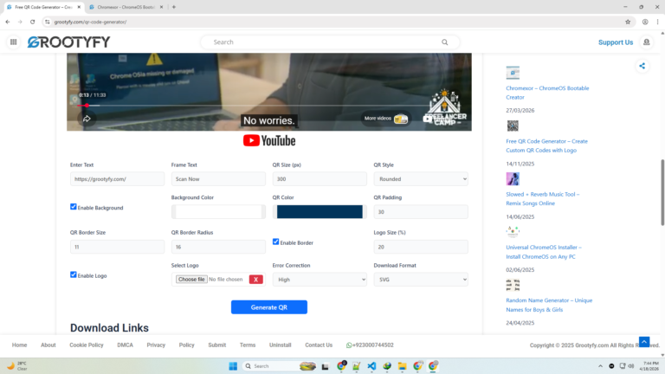Image resolution: width=665 pixels, height=374 pixels.
Task: Click the blue share icon in sidebar
Action: pyautogui.click(x=642, y=66)
